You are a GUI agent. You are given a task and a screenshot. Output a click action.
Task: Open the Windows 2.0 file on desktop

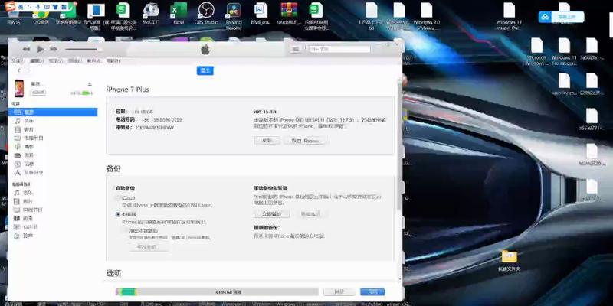[x=427, y=16]
